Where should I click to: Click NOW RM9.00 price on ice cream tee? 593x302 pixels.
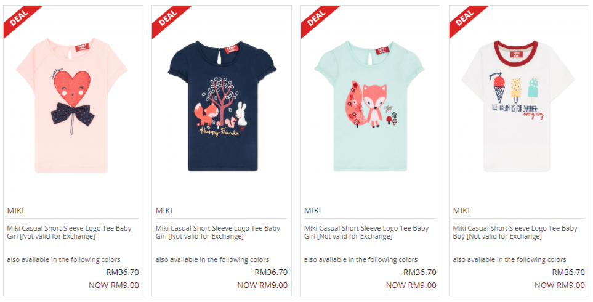coord(560,285)
